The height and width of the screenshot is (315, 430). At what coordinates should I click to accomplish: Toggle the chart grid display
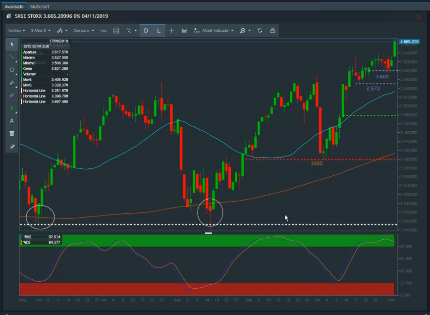pyautogui.click(x=116, y=31)
